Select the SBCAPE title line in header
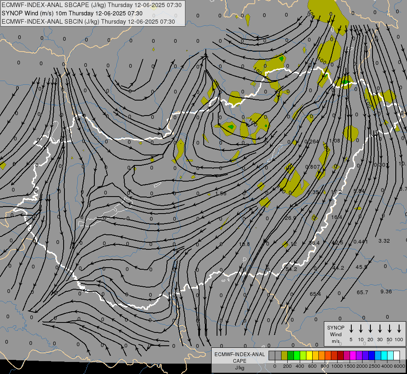 pos(91,5)
